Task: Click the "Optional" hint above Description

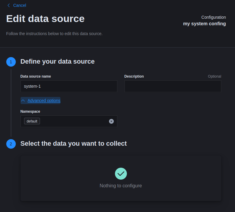Action: tap(214, 76)
